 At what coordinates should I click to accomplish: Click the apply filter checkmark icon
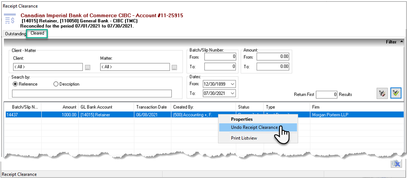(x=396, y=94)
